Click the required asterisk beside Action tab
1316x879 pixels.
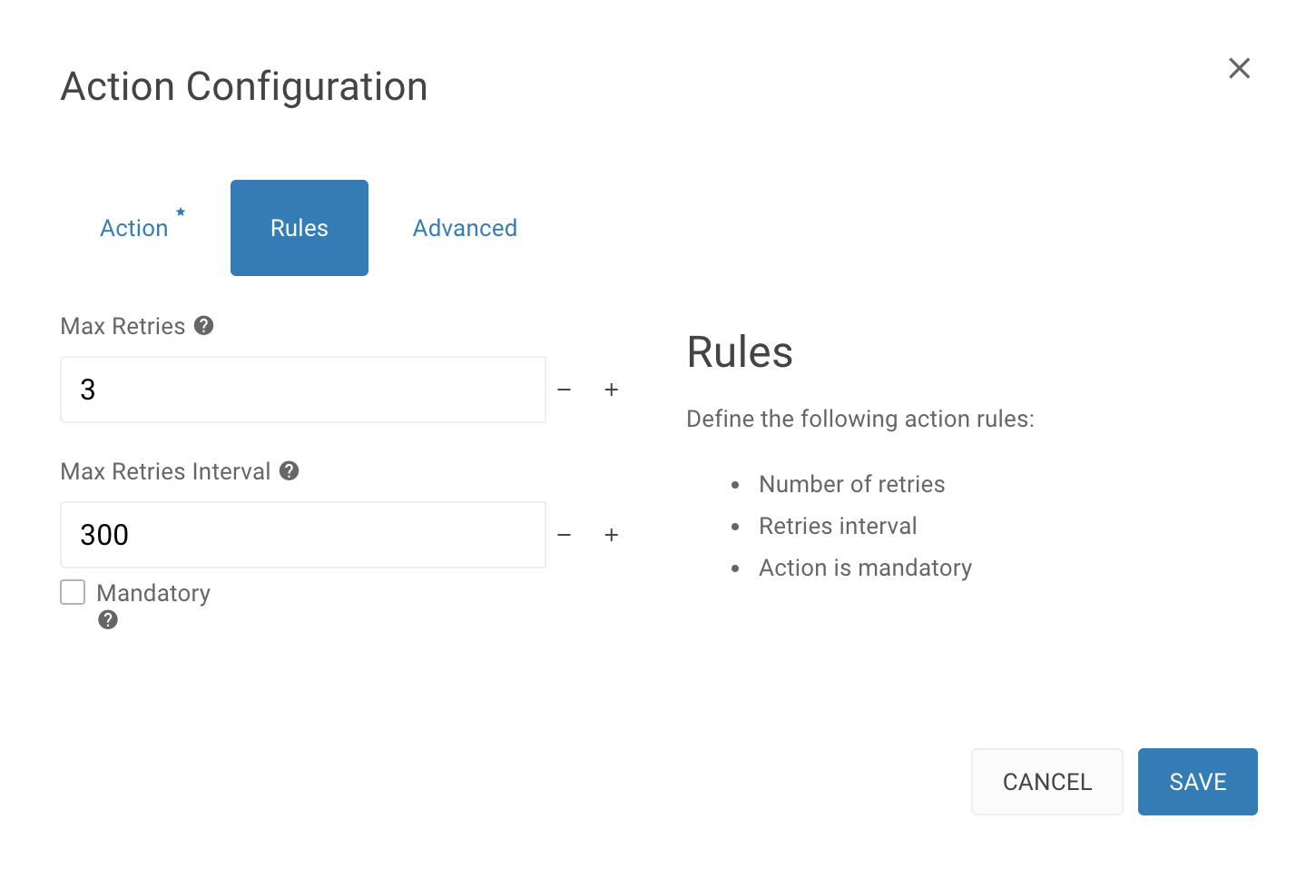181,212
